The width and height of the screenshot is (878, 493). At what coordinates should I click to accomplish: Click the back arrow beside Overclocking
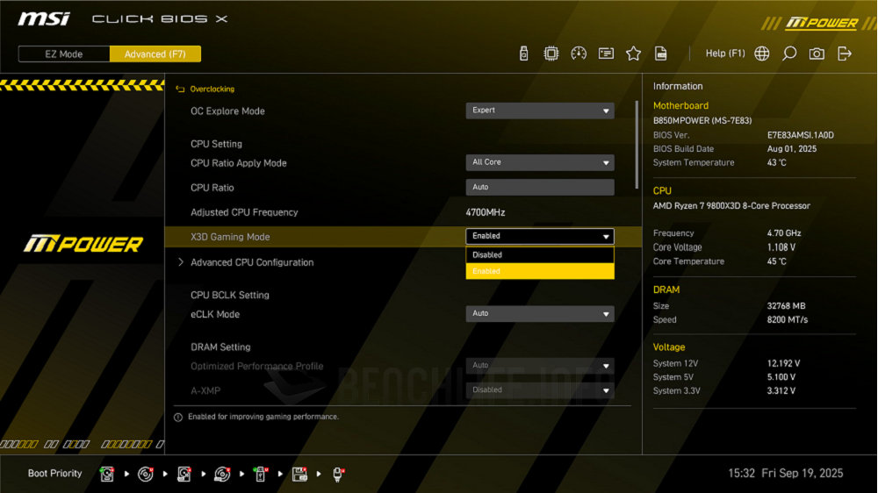tap(180, 89)
